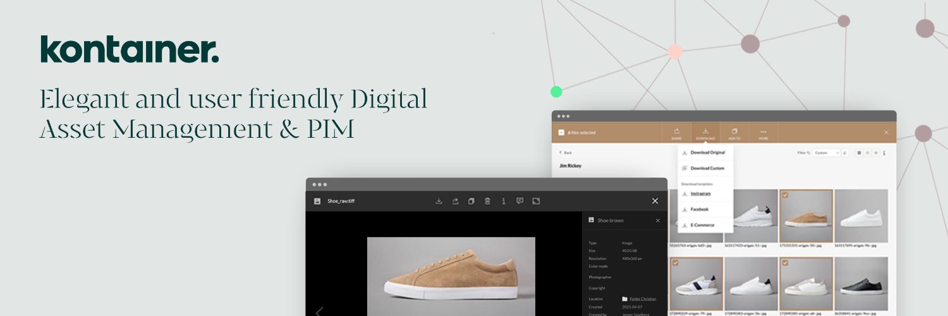Open the all-white sneaker thumbnail 5b1f17695
This screenshot has height=316, width=948.
point(861,216)
